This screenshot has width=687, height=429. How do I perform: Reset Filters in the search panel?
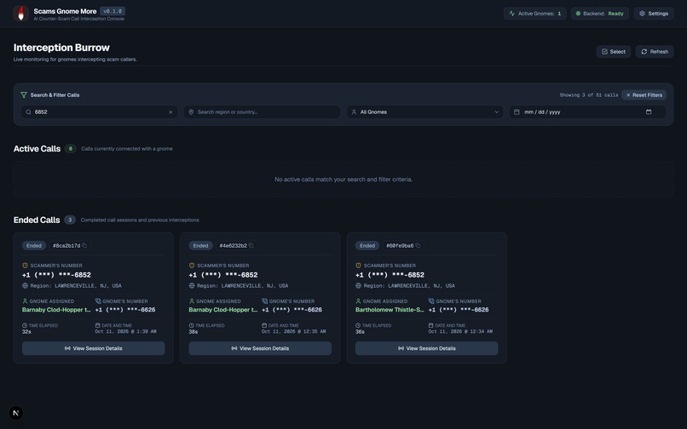point(644,95)
